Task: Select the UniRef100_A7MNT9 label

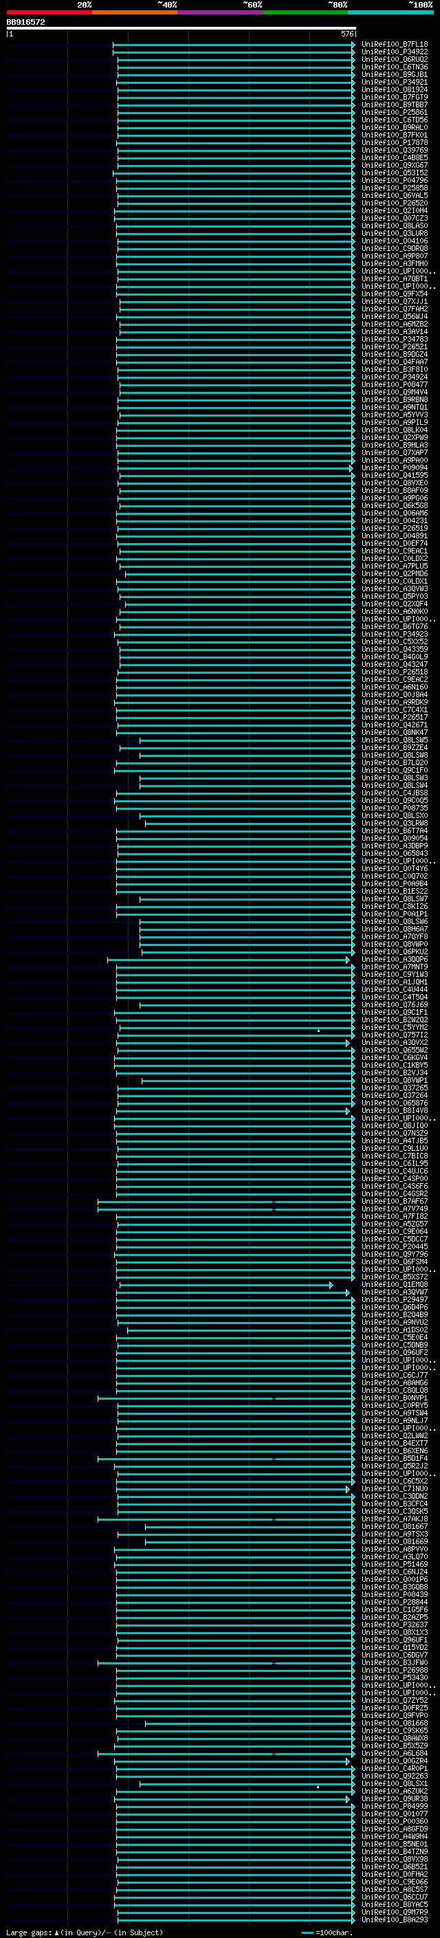Action: tap(394, 967)
